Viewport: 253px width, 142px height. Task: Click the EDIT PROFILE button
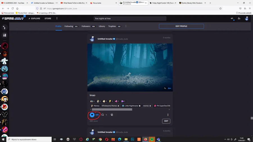181,26
